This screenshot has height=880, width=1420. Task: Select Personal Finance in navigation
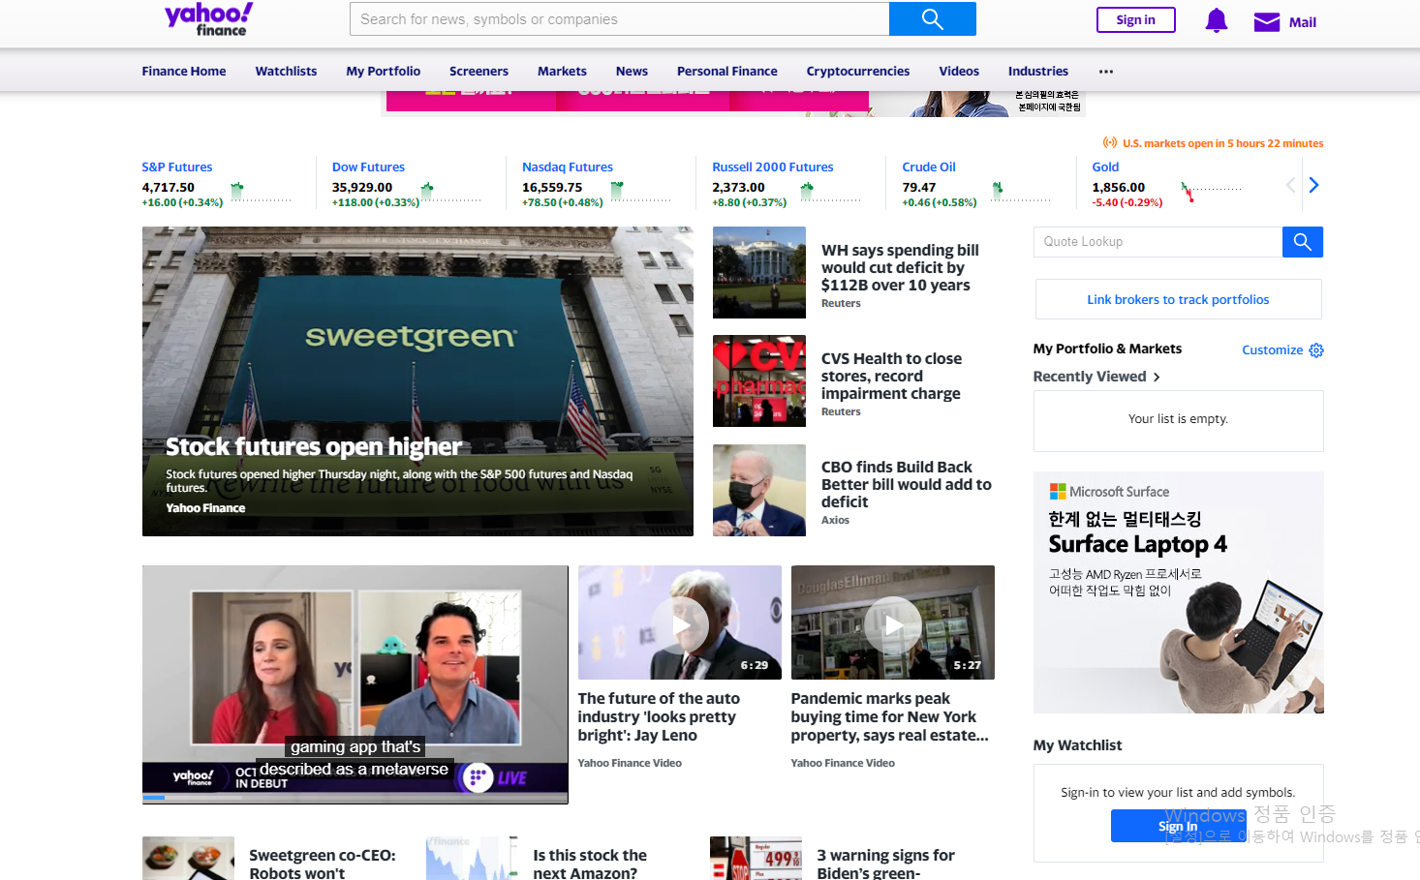(727, 72)
